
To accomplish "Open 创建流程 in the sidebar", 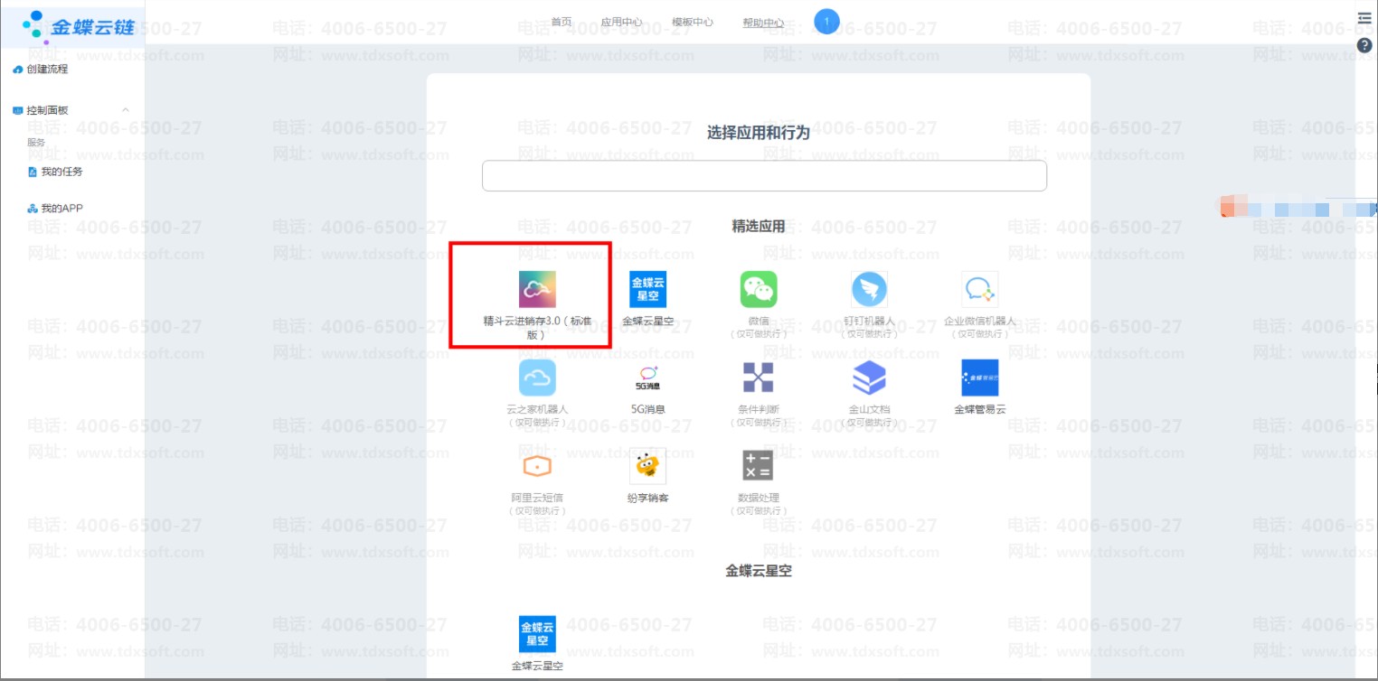I will (x=46, y=70).
